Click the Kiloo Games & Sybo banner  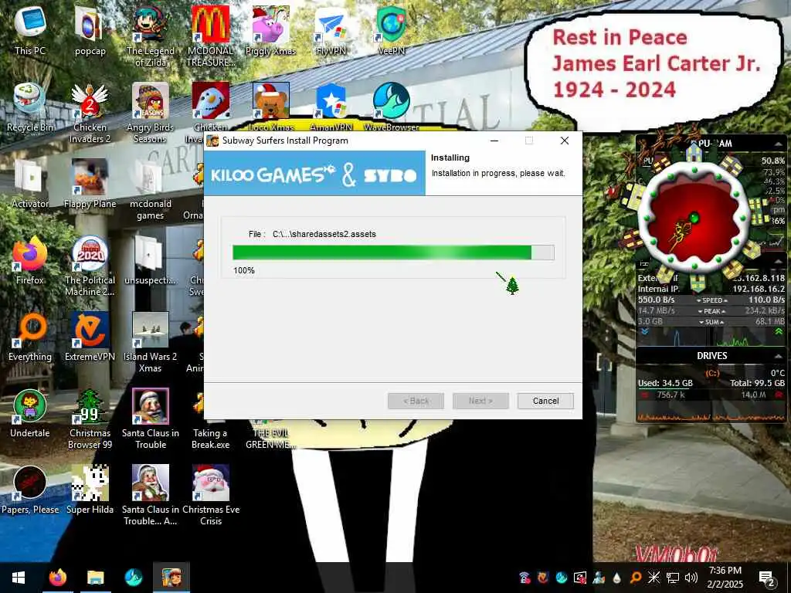point(314,173)
